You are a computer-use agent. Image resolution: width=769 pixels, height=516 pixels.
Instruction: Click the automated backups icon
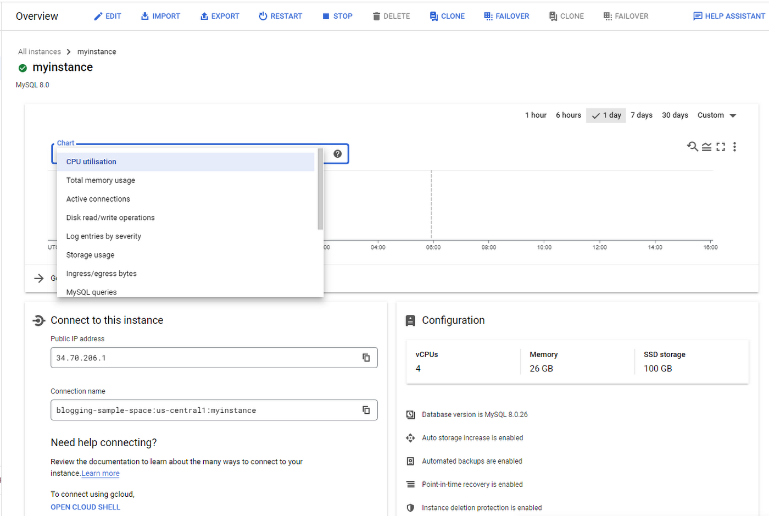[x=410, y=461]
